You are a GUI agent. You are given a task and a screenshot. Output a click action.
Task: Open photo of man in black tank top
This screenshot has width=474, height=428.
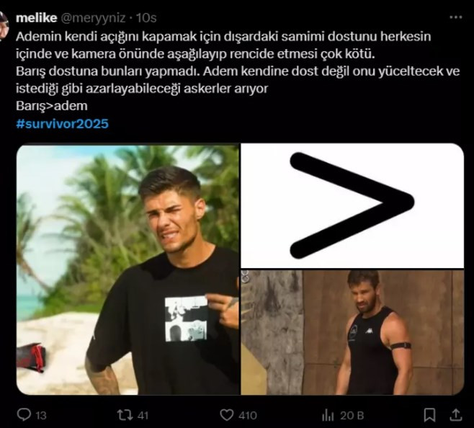[x=352, y=332]
